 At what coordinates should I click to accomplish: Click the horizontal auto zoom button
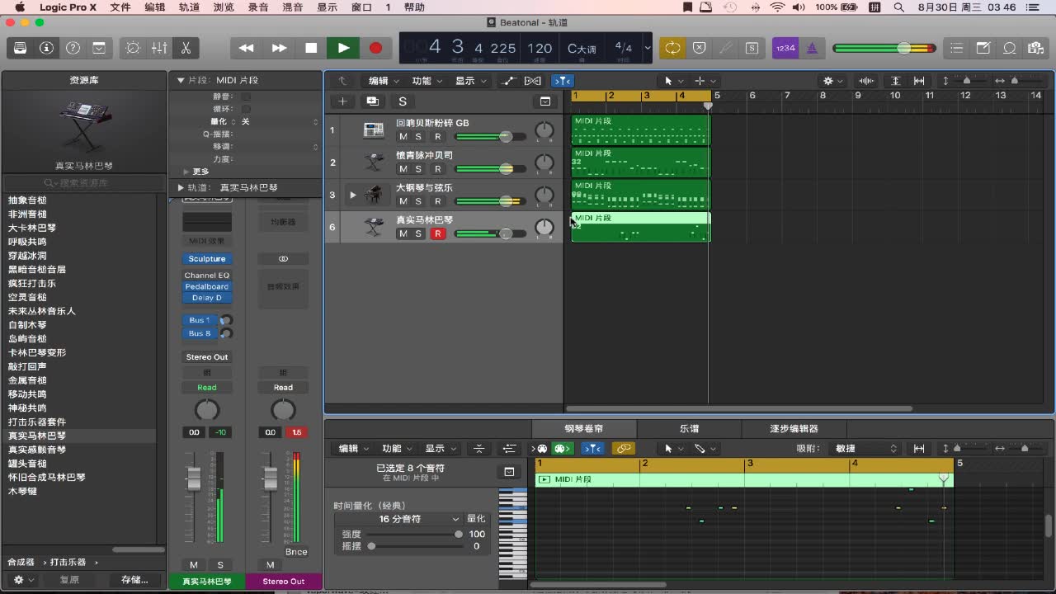(919, 81)
